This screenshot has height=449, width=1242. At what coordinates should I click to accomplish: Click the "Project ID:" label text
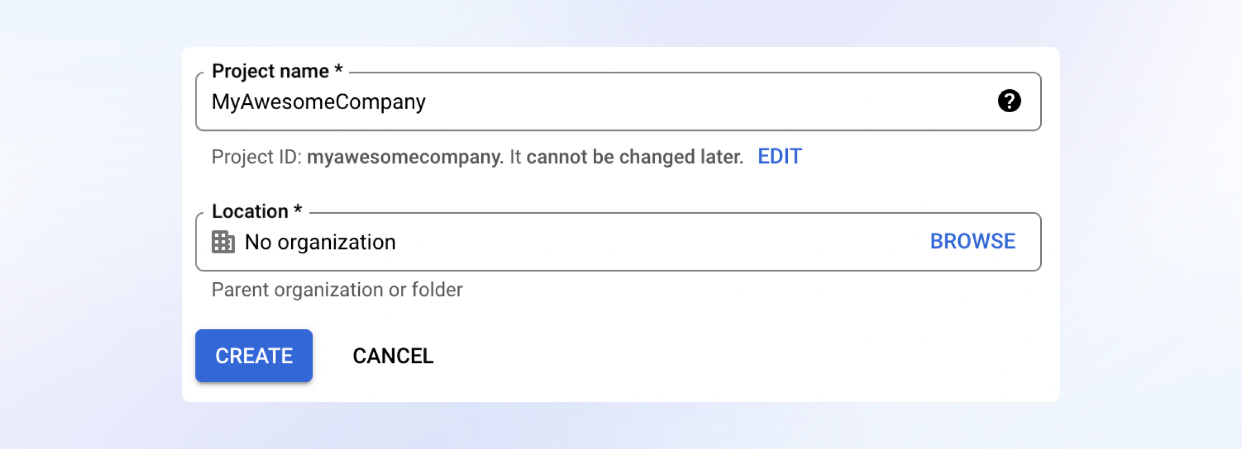(x=256, y=157)
